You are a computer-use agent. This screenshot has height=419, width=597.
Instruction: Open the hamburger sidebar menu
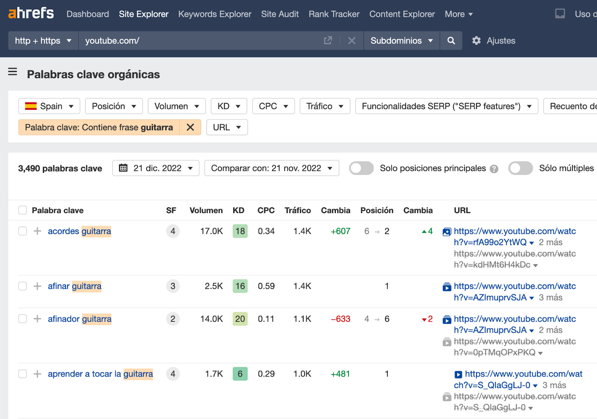pyautogui.click(x=13, y=72)
